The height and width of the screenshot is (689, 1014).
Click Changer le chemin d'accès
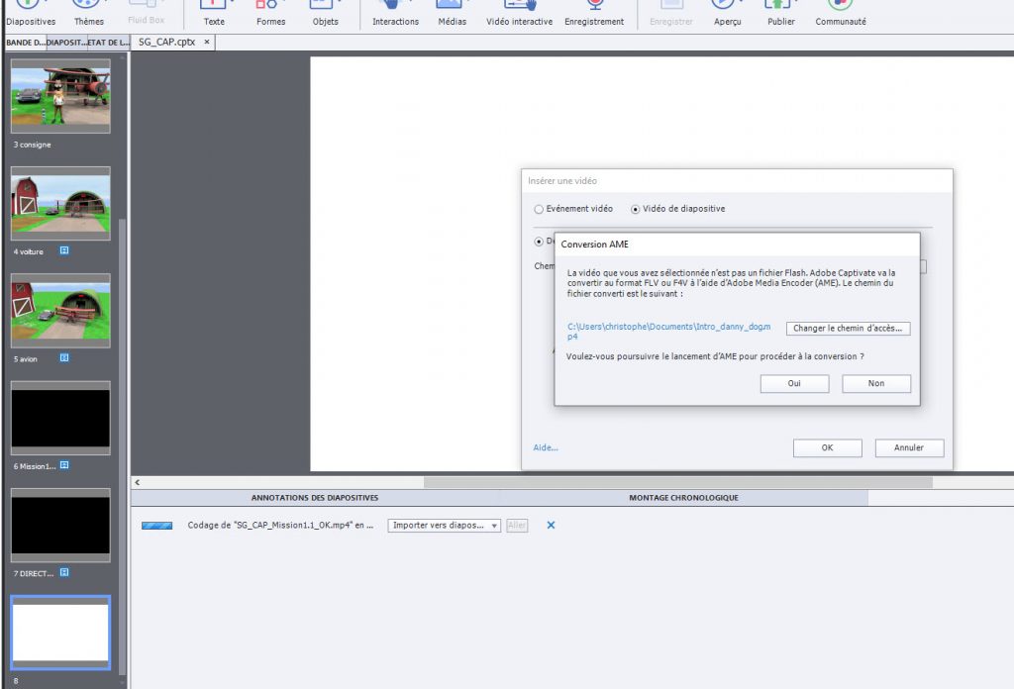(x=848, y=328)
